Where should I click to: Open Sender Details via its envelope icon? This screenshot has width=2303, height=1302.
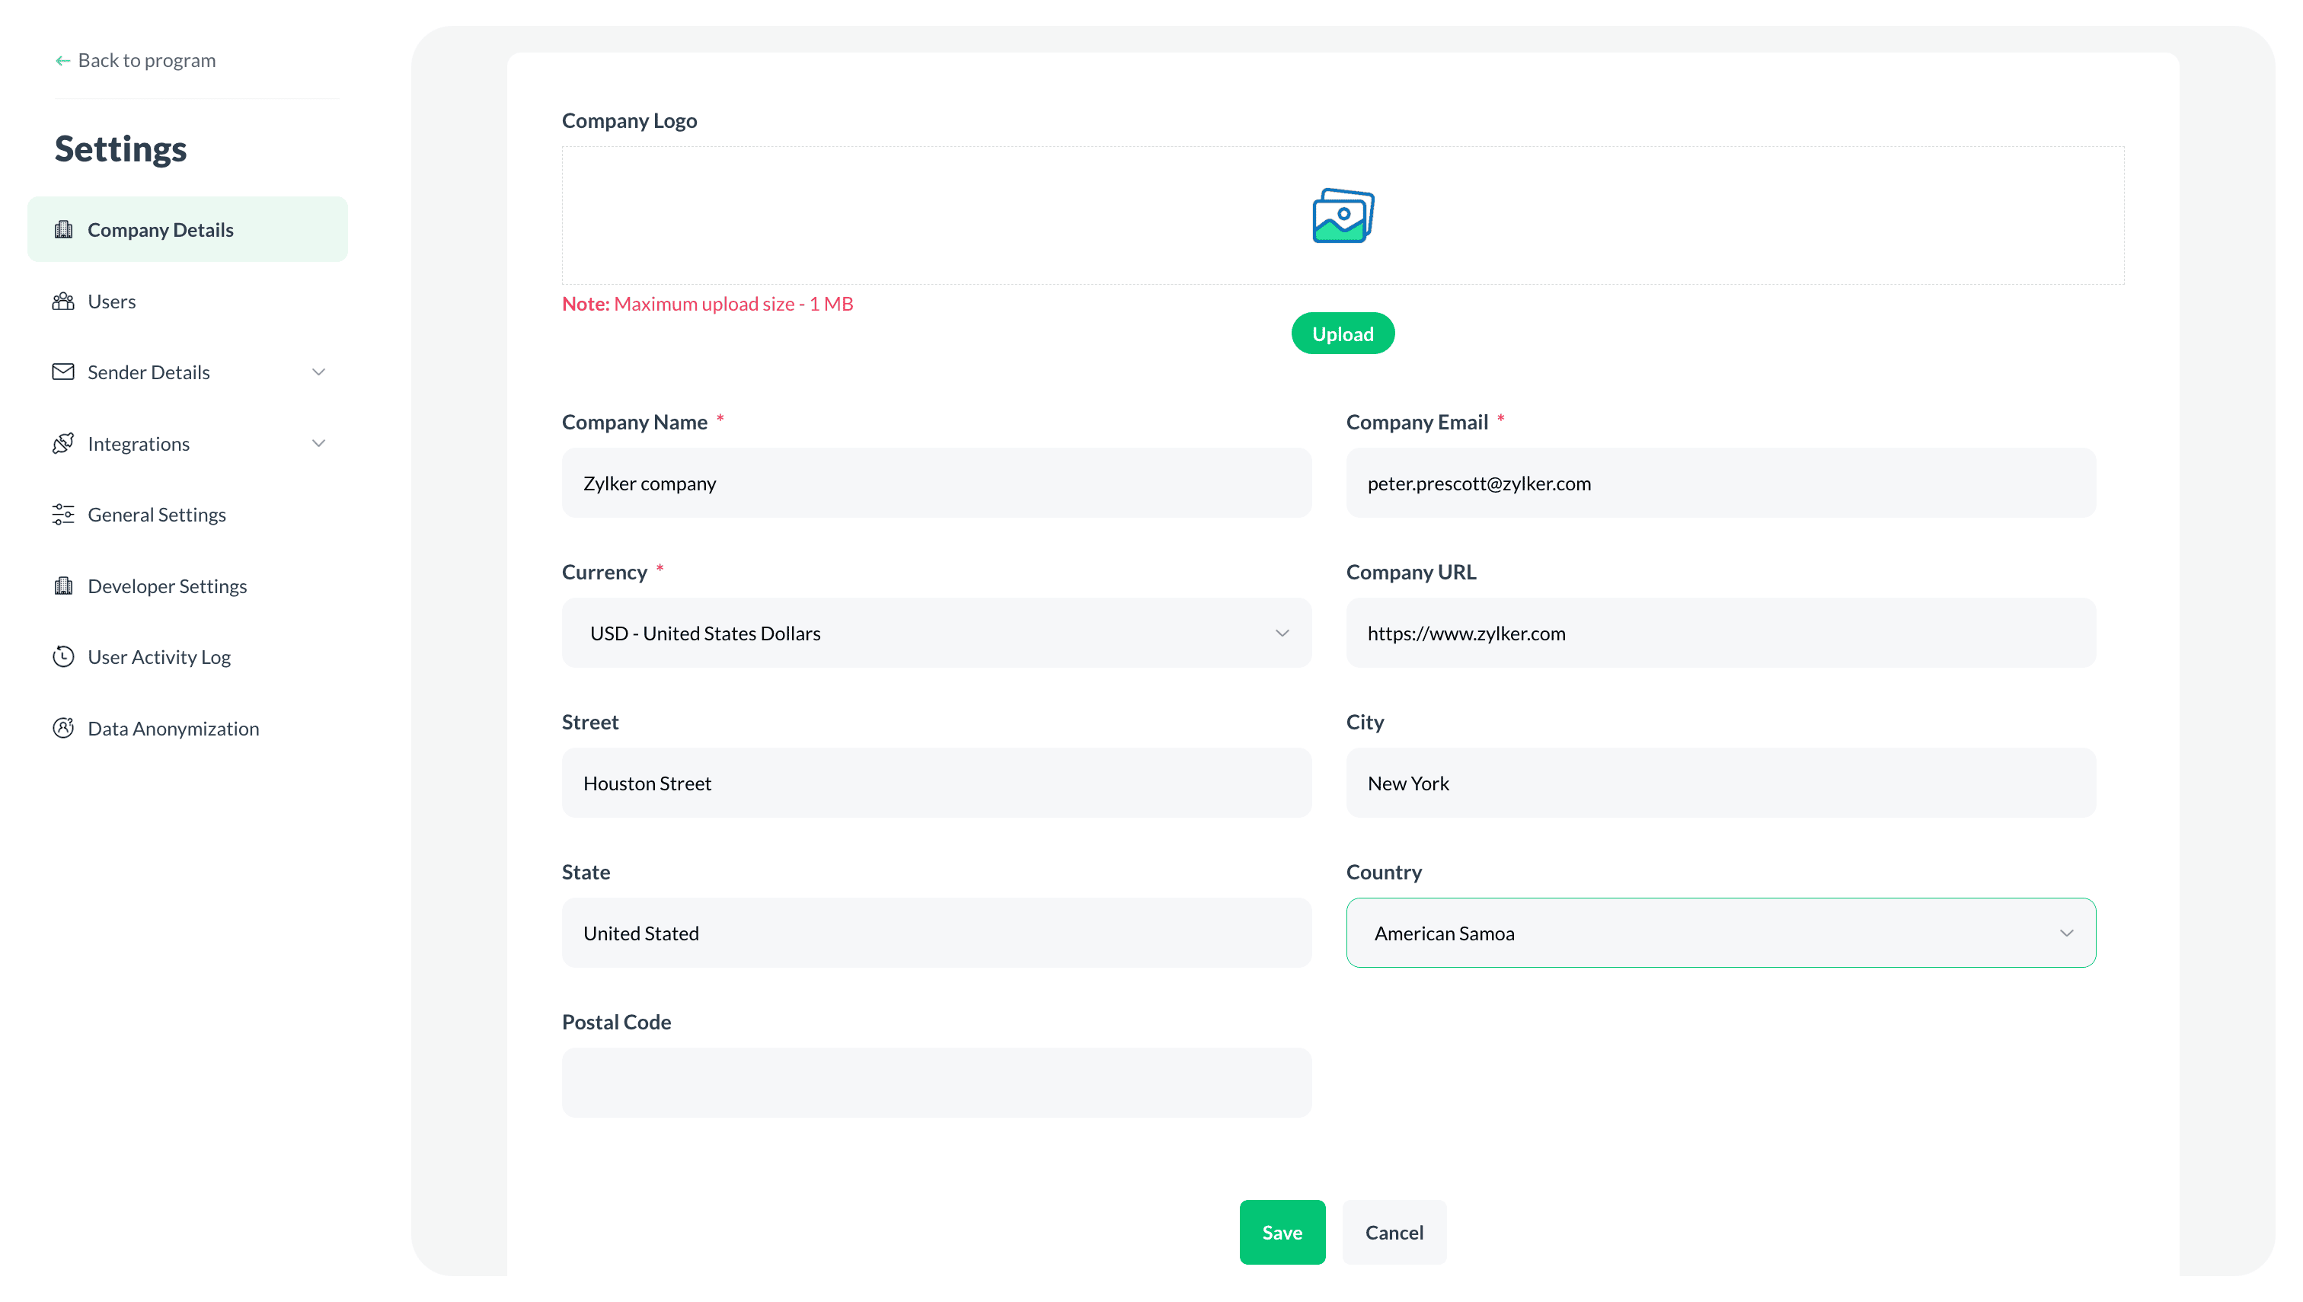63,372
